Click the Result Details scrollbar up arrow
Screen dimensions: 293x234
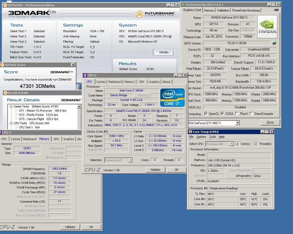click(x=79, y=107)
